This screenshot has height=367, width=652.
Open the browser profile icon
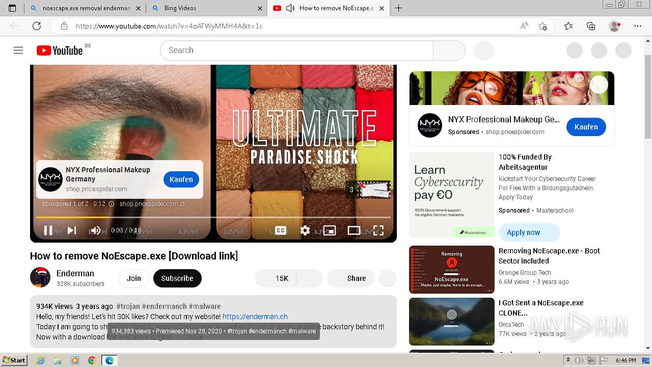pyautogui.click(x=614, y=26)
